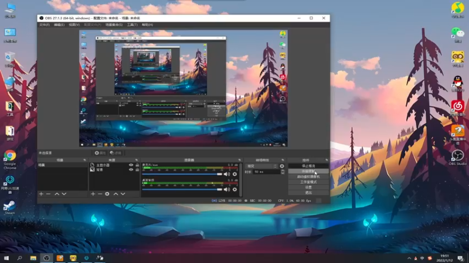
Task: Click the 退出 exit button
Action: pos(308,193)
